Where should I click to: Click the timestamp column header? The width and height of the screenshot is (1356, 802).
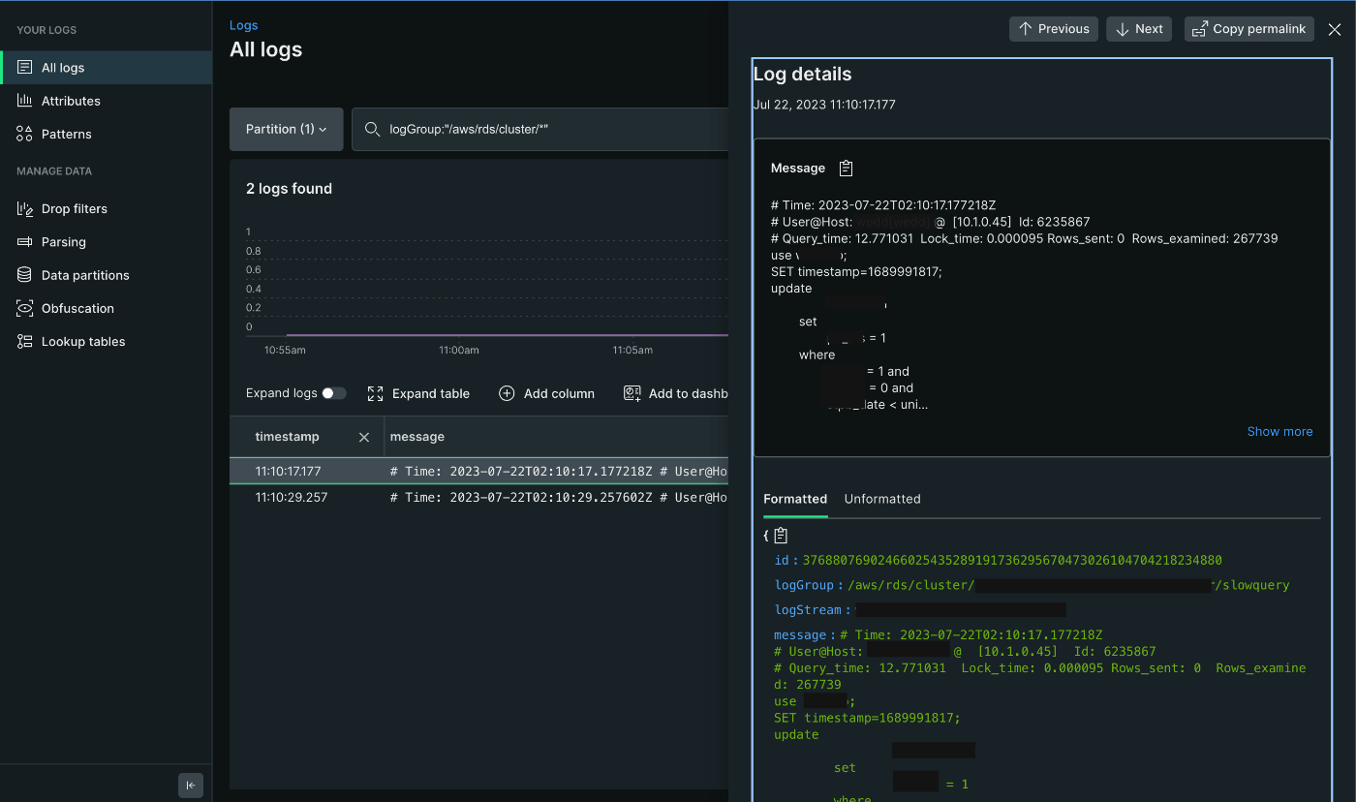pyautogui.click(x=288, y=437)
